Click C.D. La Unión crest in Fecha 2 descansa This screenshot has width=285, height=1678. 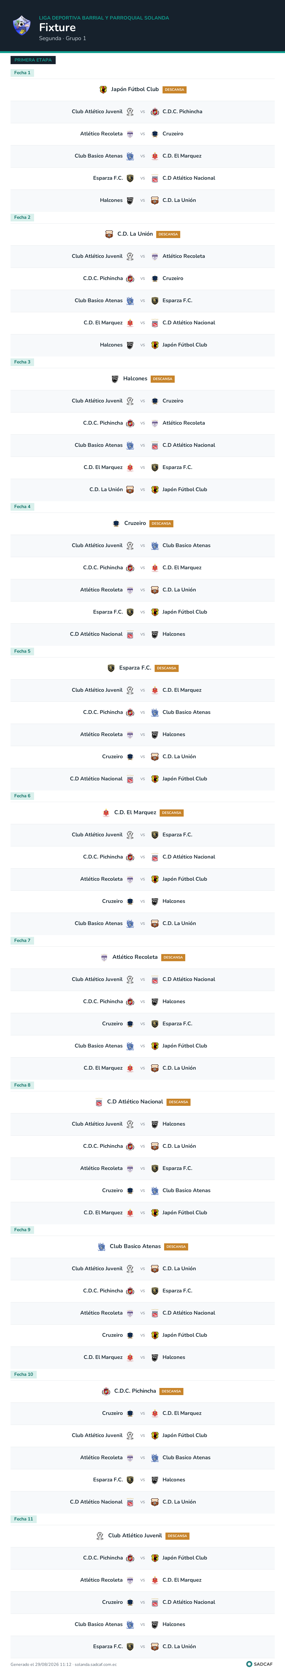(109, 234)
